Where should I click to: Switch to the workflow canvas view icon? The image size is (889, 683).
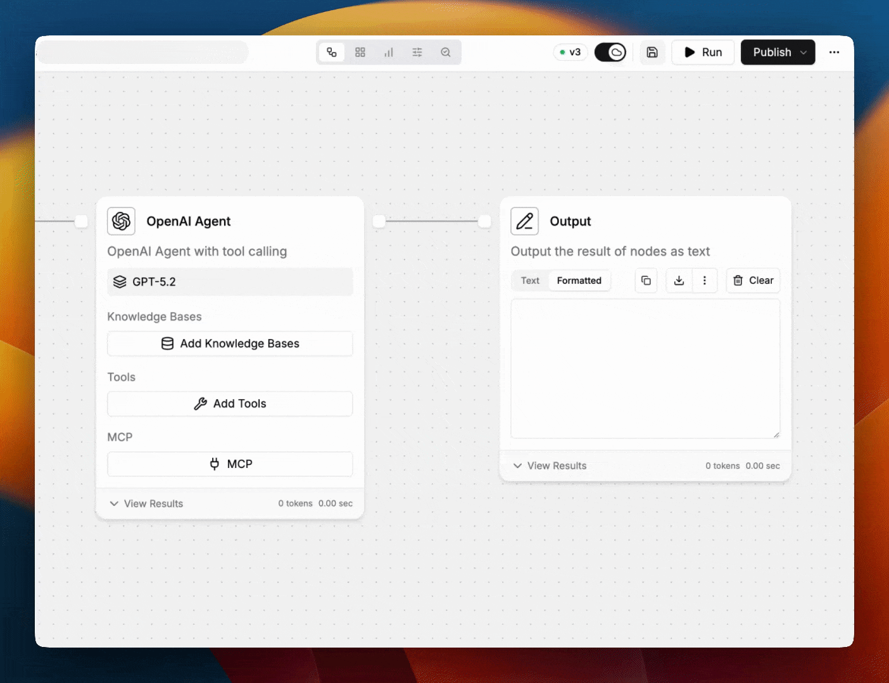pos(332,52)
